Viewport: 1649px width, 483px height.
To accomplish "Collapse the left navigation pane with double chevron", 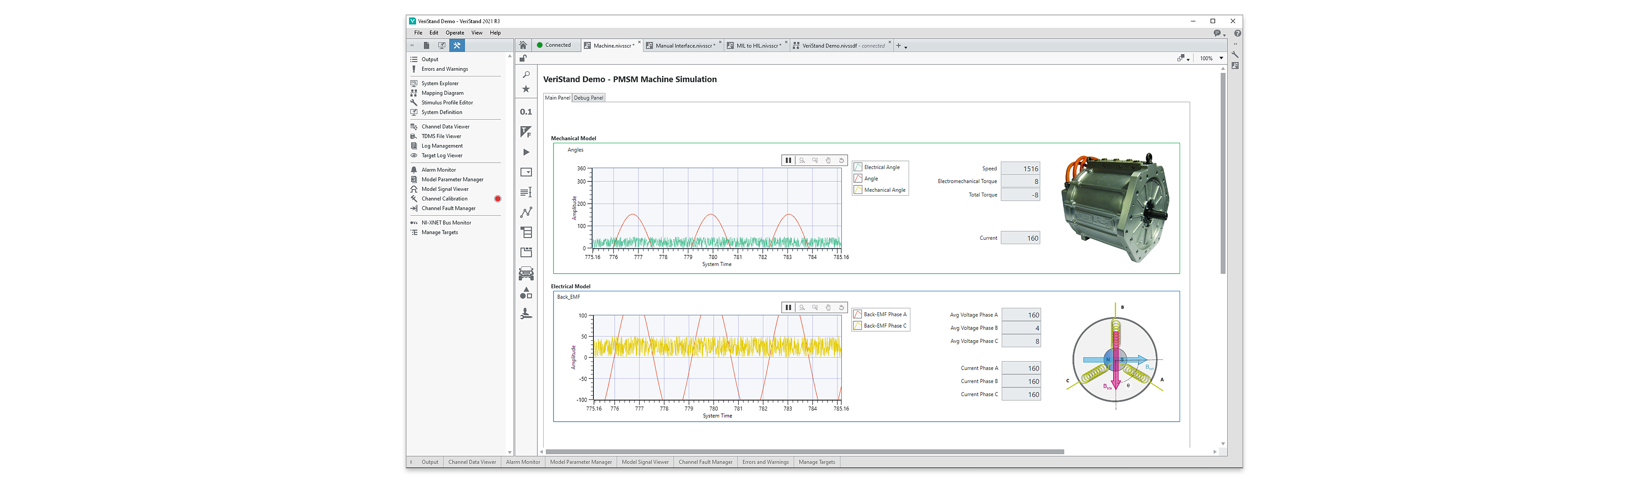I will tap(412, 45).
